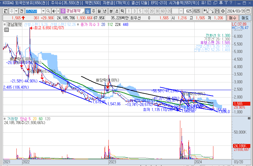This screenshot has height=166, width=253.
Task: Expand the sound alert options dropdown
Action: [x=58, y=11]
